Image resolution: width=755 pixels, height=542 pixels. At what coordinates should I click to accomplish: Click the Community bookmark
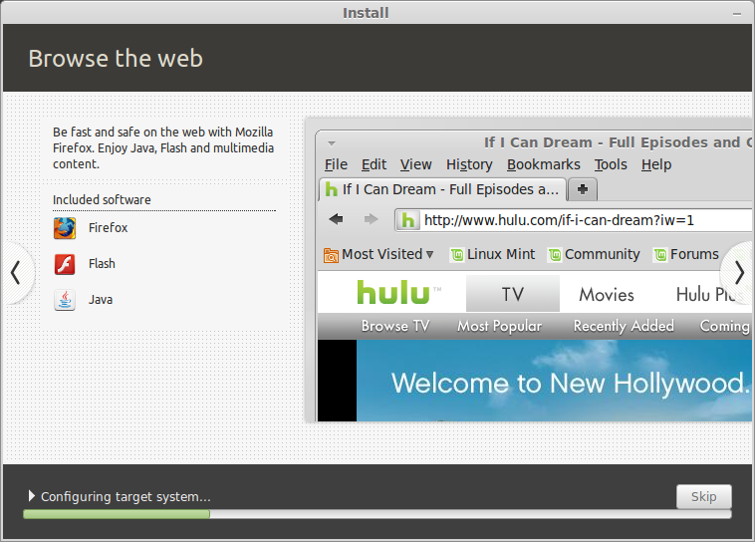pos(595,254)
